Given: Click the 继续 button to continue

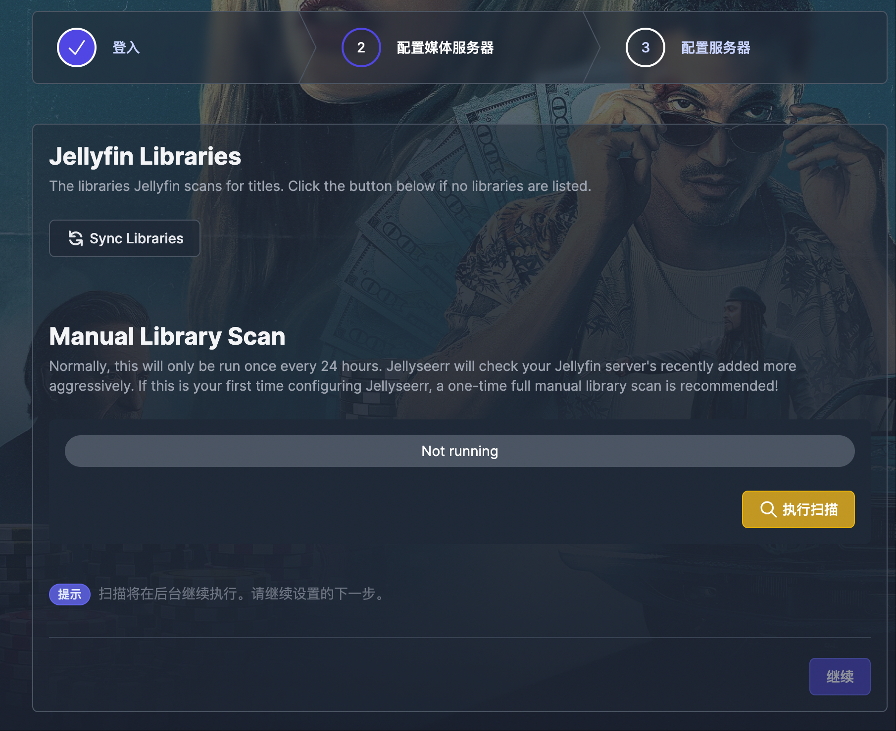Looking at the screenshot, I should pos(840,676).
